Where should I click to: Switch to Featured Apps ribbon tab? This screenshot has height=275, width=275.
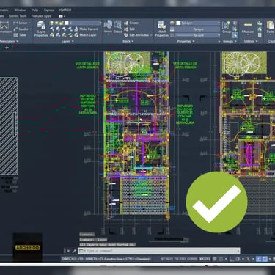[41, 16]
